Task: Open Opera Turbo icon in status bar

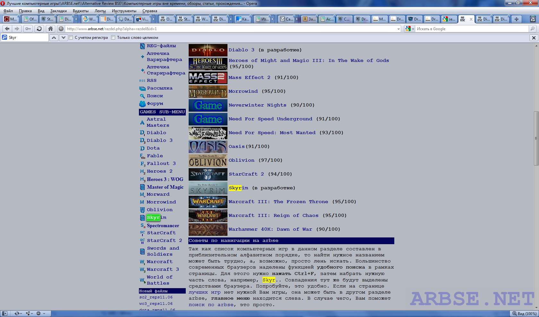Action: [39, 313]
